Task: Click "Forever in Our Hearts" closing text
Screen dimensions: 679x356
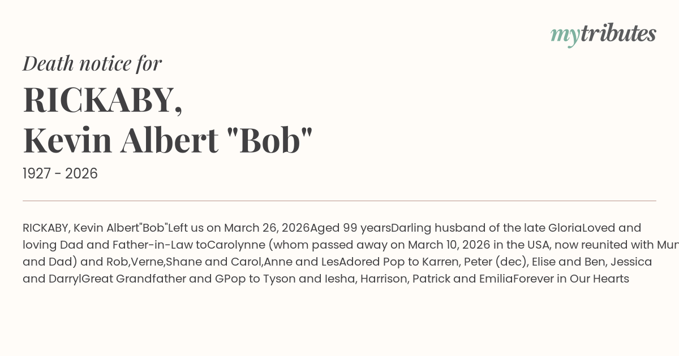Action: pos(571,279)
